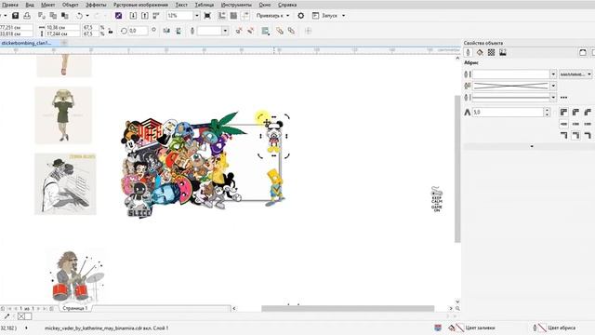Click the Import icon with down arrow

coord(133,16)
